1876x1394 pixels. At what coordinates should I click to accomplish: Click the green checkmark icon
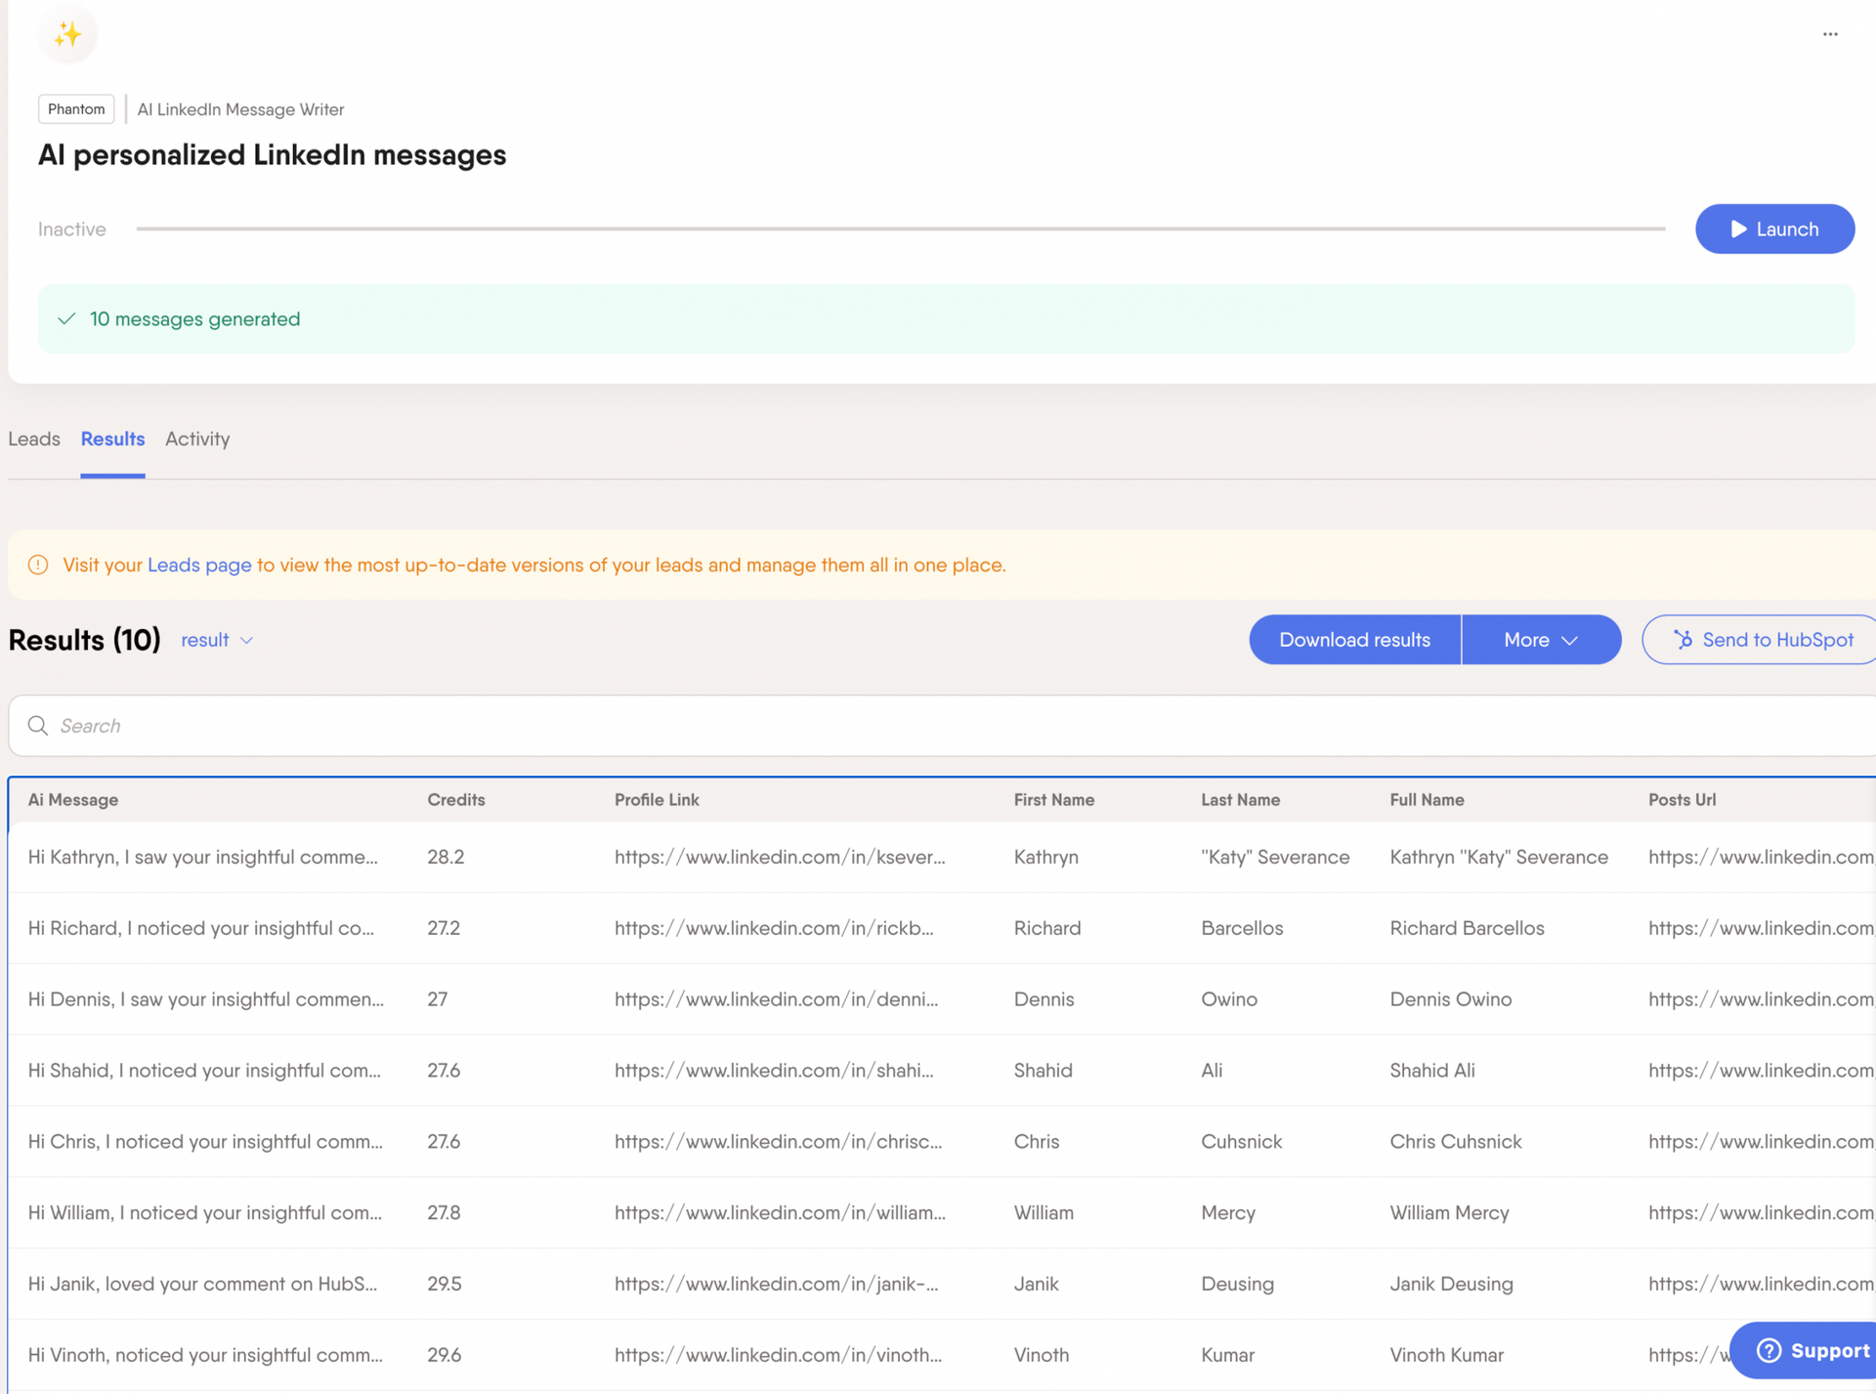[66, 318]
